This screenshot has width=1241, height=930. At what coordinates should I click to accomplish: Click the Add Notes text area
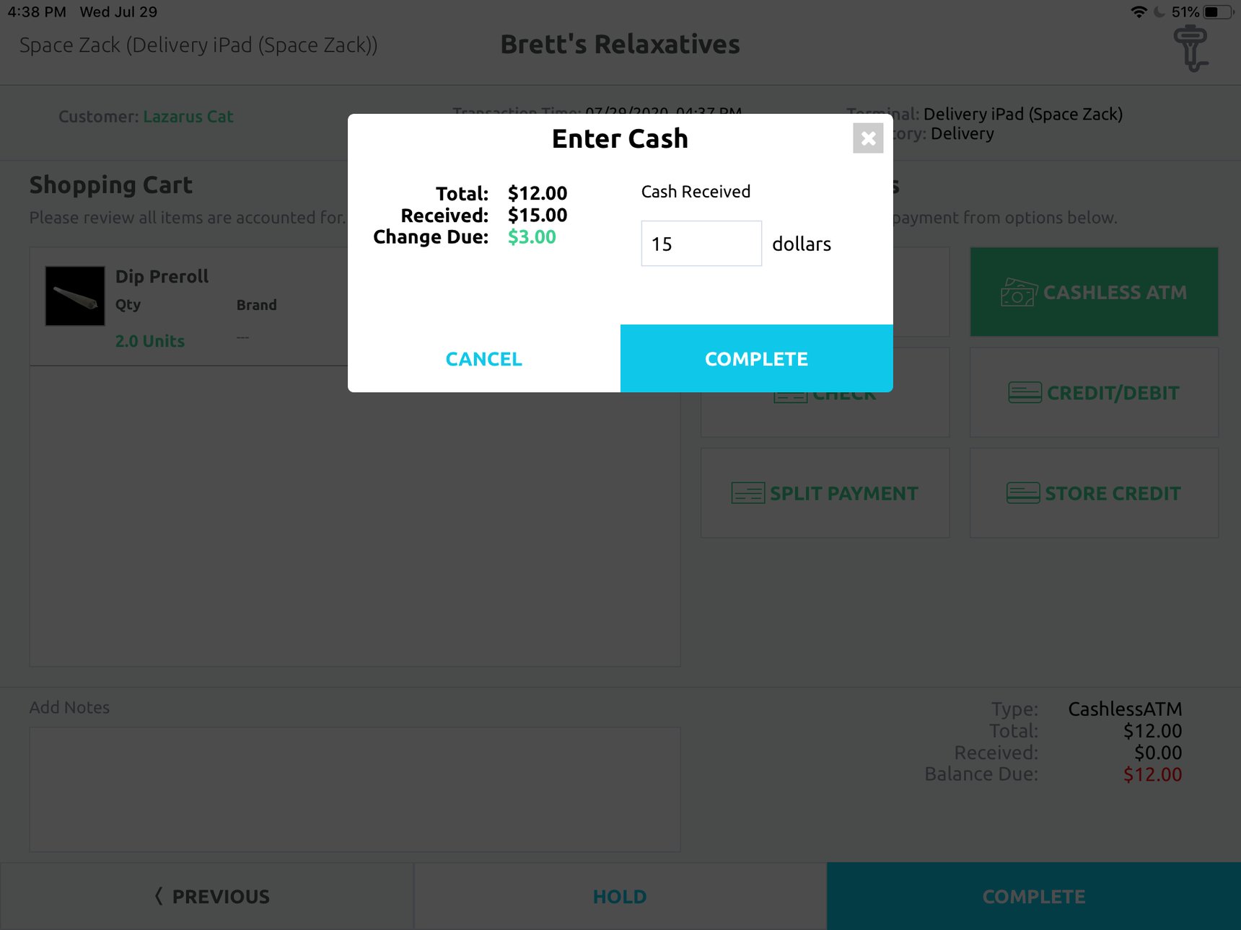point(354,789)
